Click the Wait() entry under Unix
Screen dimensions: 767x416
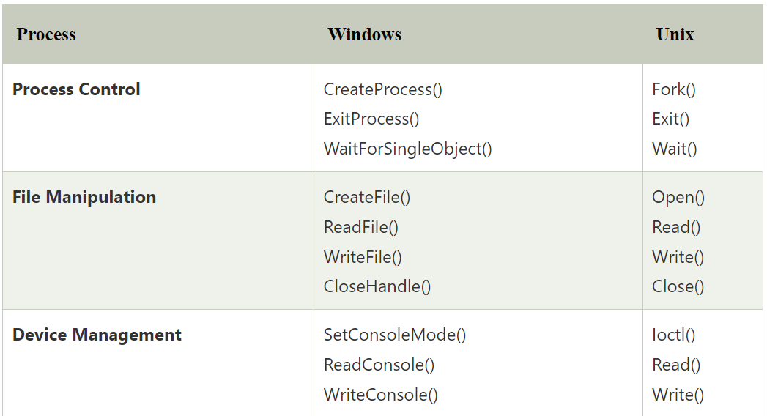tap(675, 149)
